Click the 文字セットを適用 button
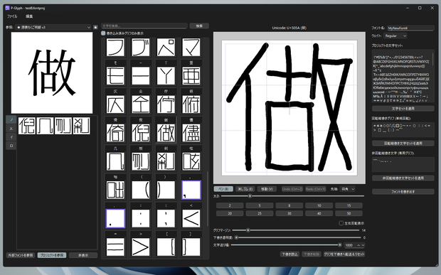 click(403, 109)
